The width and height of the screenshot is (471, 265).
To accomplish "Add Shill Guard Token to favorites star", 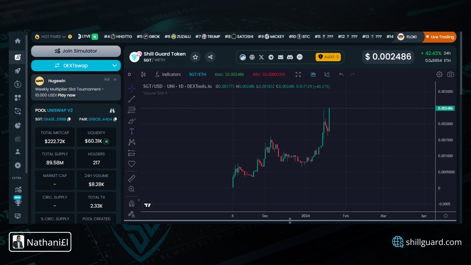I will point(195,57).
